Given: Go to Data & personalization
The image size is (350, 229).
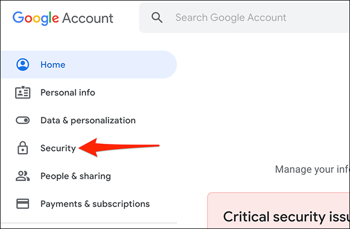Looking at the screenshot, I should pos(88,121).
